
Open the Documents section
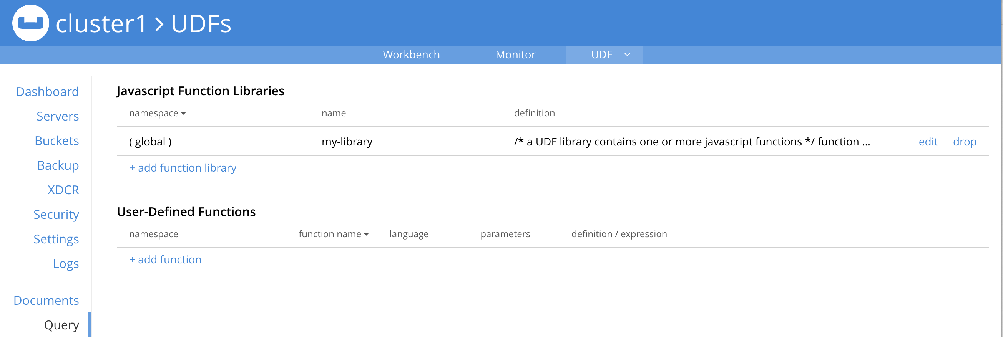46,300
